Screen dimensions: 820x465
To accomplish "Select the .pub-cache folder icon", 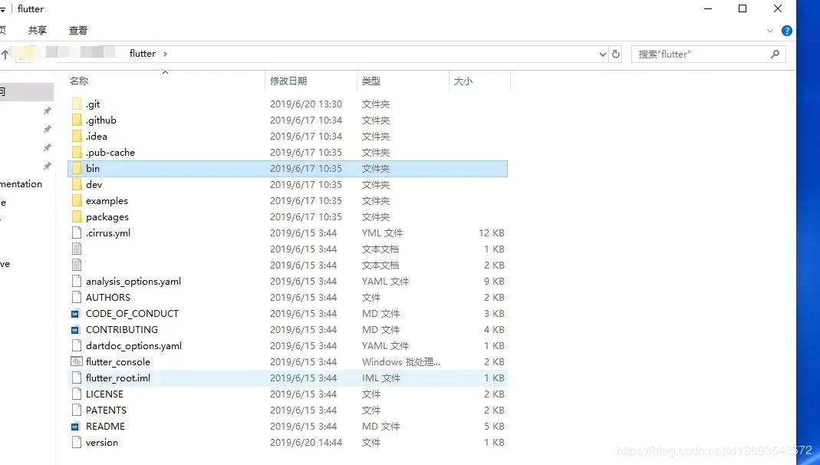I will [77, 153].
